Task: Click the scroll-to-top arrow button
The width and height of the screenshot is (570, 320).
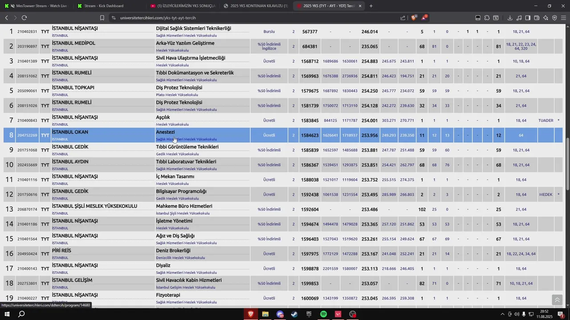Action: (557, 300)
